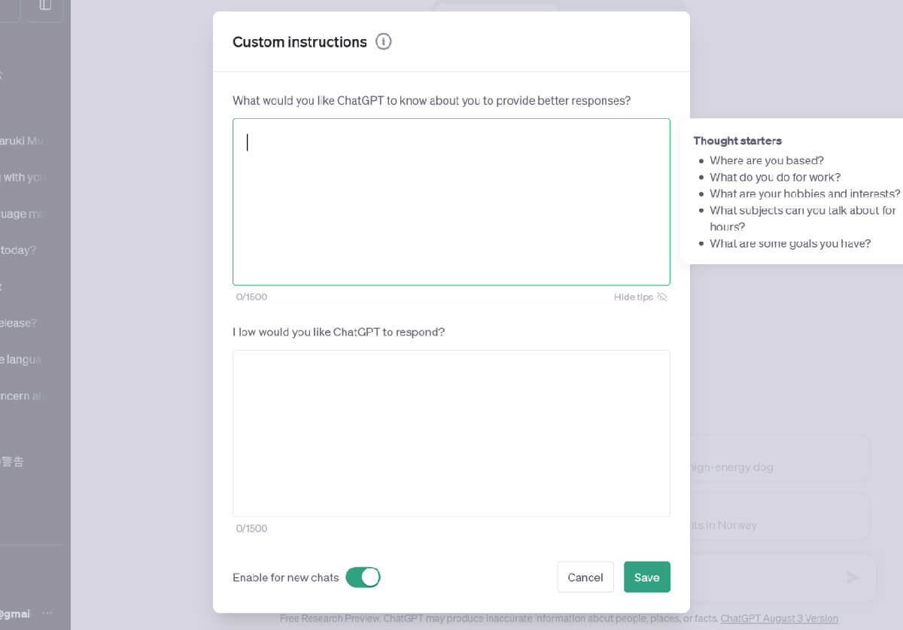Click the 'in Norway' suggestion card
This screenshot has height=630, width=903.
779,516
